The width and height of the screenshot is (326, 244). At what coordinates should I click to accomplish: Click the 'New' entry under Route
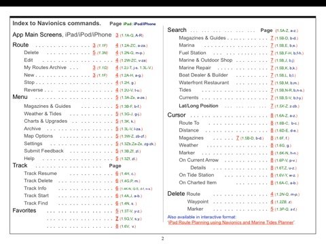(x=29, y=75)
